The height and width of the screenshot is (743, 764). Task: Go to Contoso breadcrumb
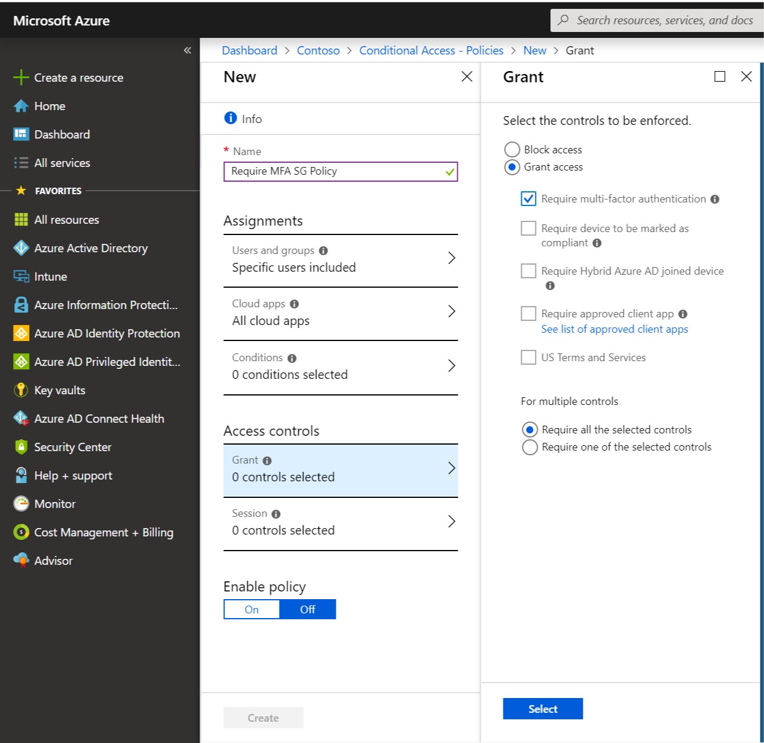pos(318,50)
